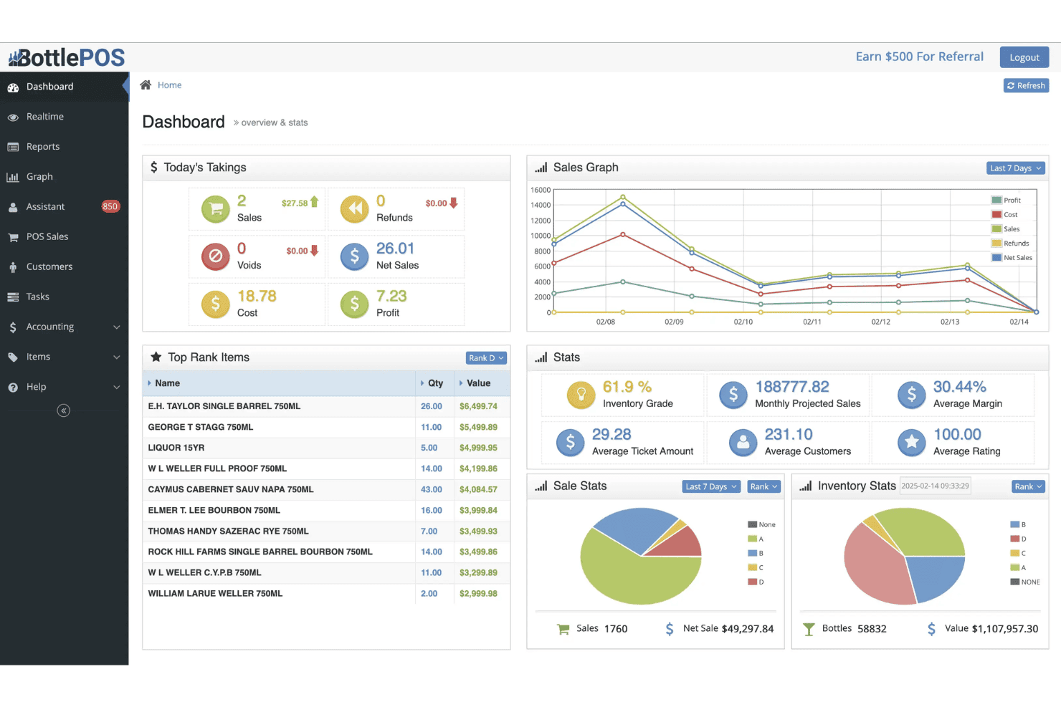This screenshot has height=707, width=1061.
Task: Click the blue Net Sales dollar icon
Action: pyautogui.click(x=354, y=256)
